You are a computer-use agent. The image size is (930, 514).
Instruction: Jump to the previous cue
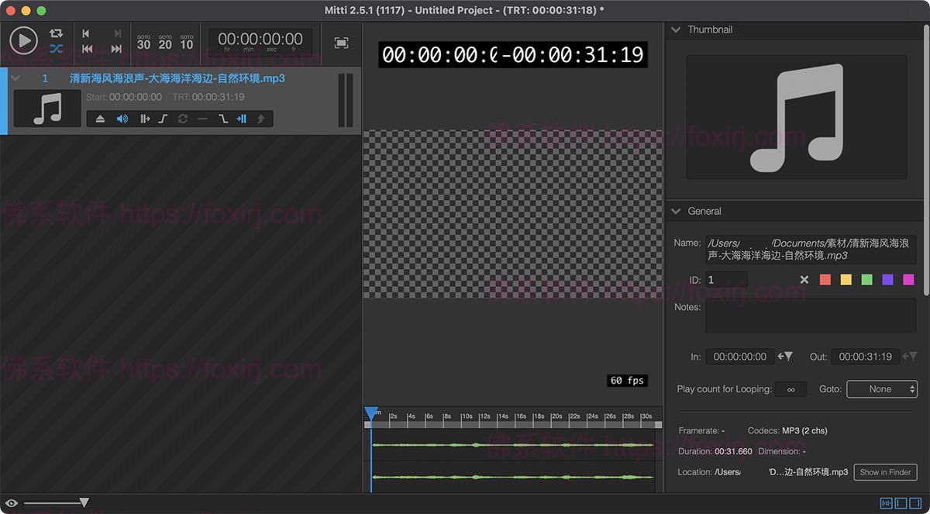pos(86,33)
